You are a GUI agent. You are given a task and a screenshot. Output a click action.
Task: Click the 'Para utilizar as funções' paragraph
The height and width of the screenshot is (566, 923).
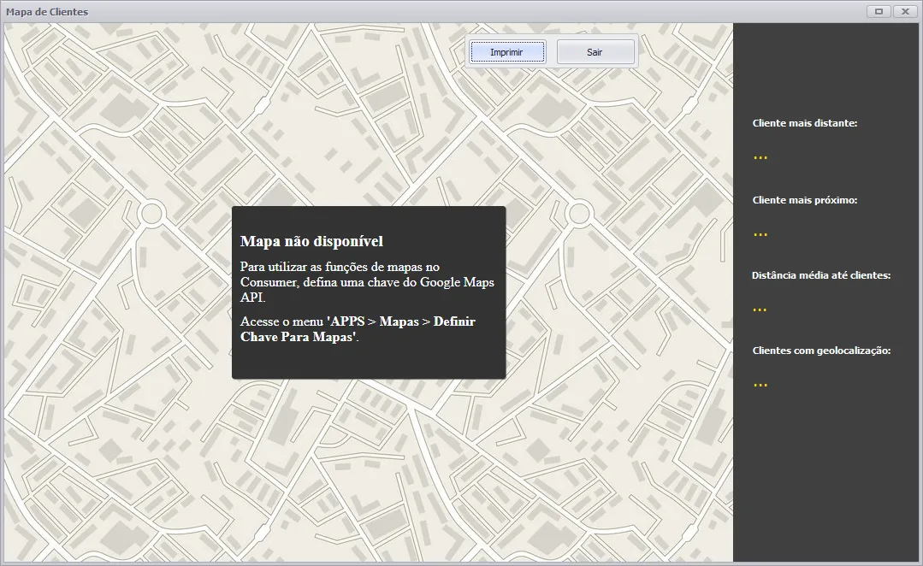point(340,268)
